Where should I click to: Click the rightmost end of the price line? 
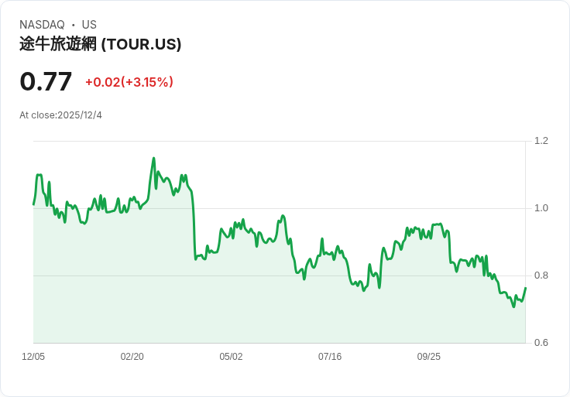point(525,288)
